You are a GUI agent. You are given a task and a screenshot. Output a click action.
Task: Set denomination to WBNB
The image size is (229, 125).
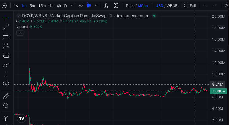pyautogui.click(x=172, y=6)
